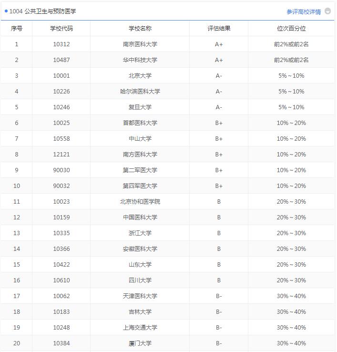This screenshot has width=337, height=352.
Task: Click school code 10335
Action: click(x=61, y=233)
